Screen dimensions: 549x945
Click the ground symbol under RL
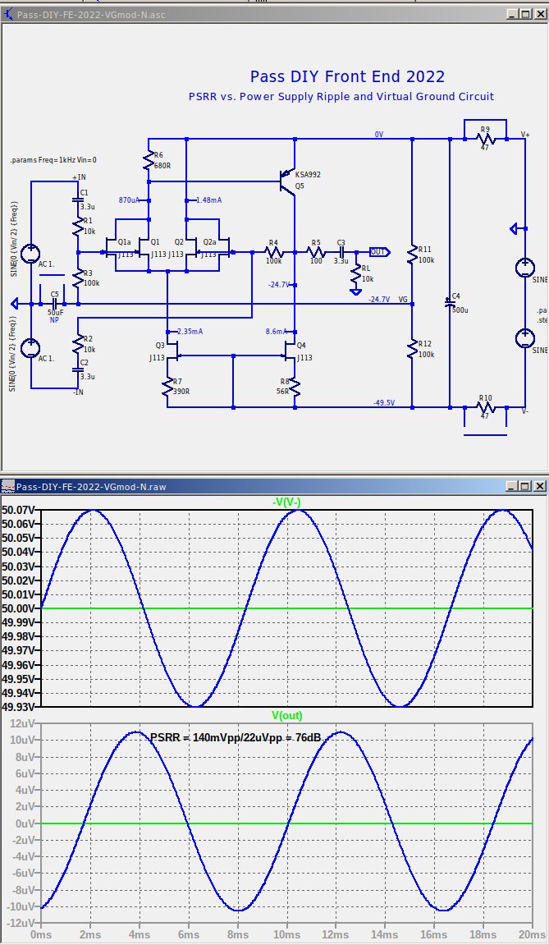[x=356, y=292]
